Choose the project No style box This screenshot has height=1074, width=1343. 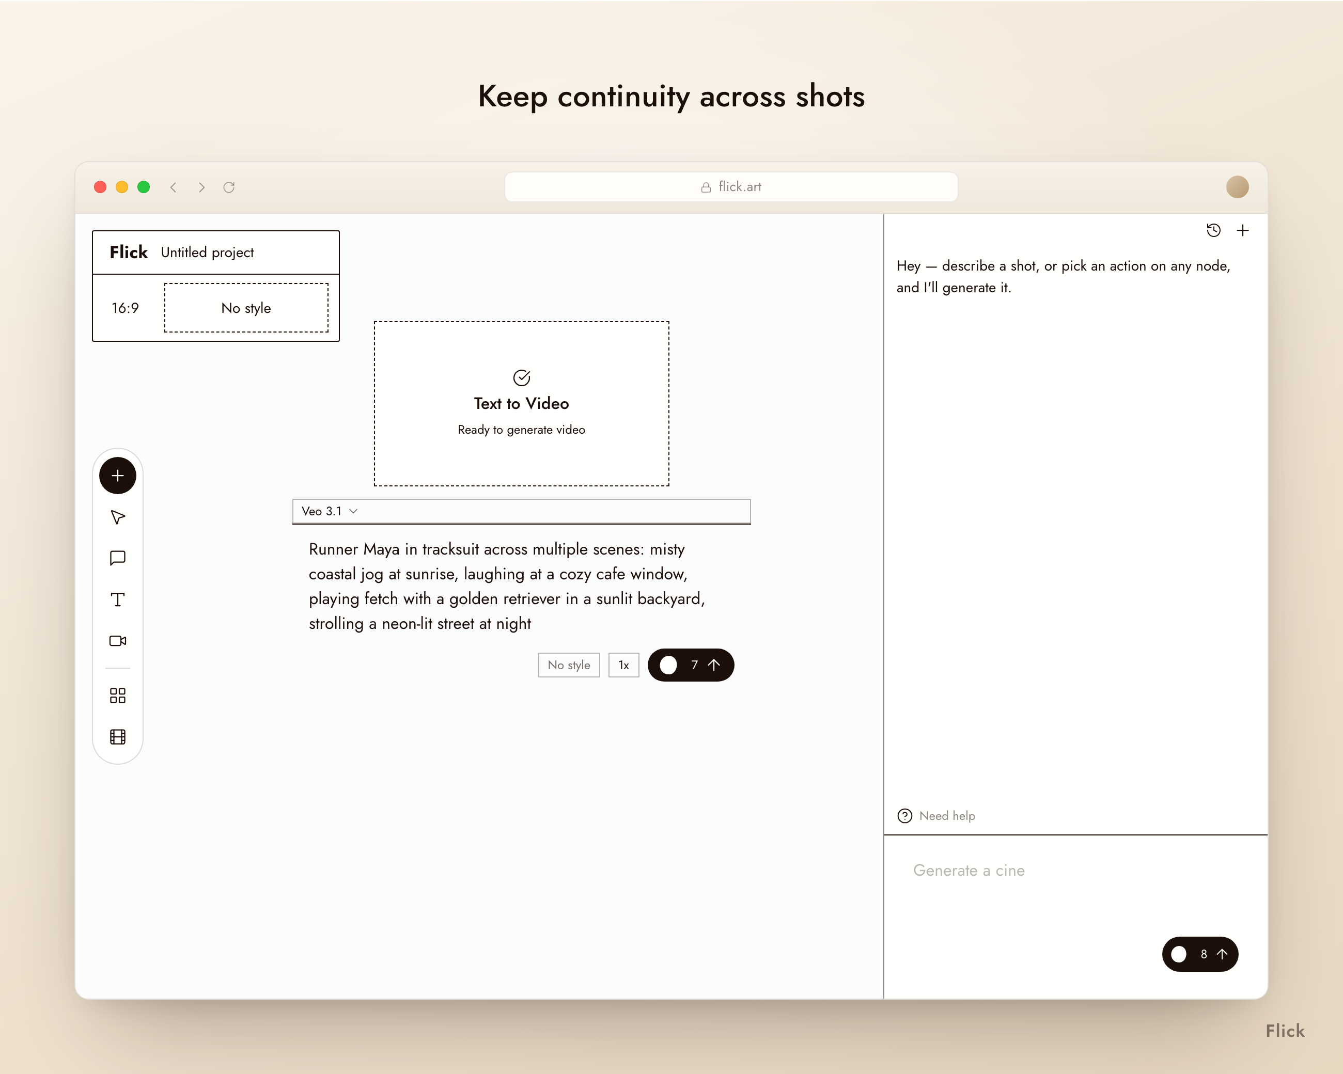tap(246, 308)
